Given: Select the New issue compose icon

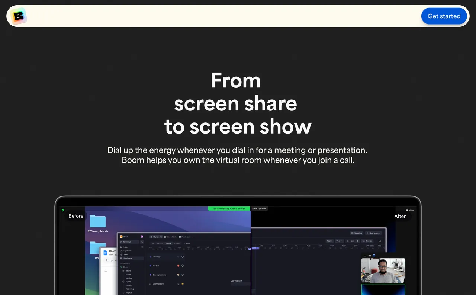Looking at the screenshot, I should point(121,242).
